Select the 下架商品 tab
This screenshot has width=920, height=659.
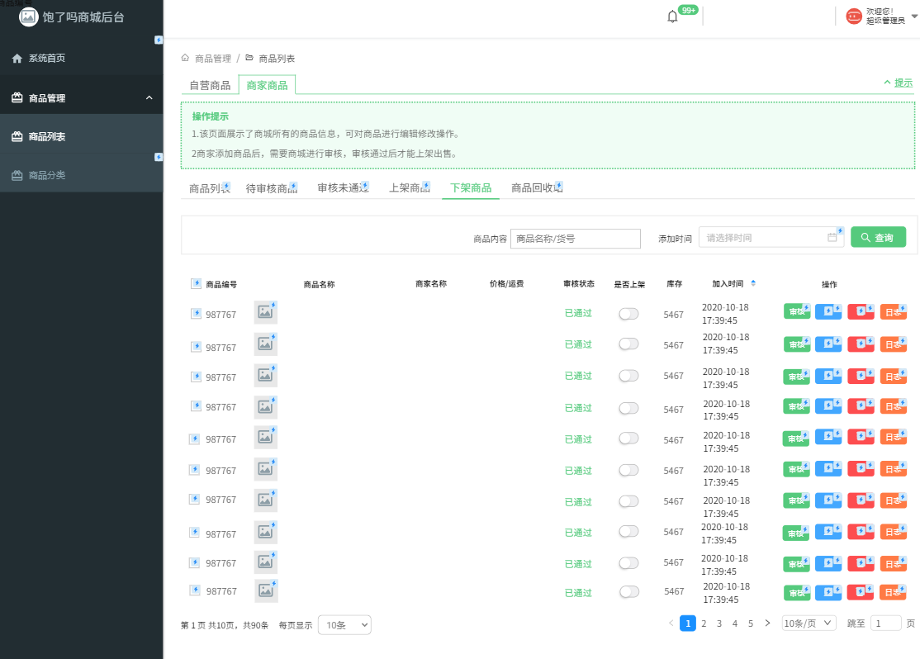click(471, 187)
